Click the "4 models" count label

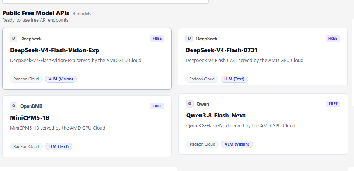[x=82, y=14]
